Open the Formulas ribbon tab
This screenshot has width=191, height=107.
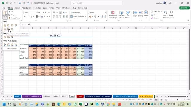[x=37, y=8]
